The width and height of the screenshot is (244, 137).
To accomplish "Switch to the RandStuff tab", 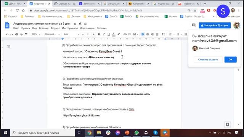I will click(139, 3).
